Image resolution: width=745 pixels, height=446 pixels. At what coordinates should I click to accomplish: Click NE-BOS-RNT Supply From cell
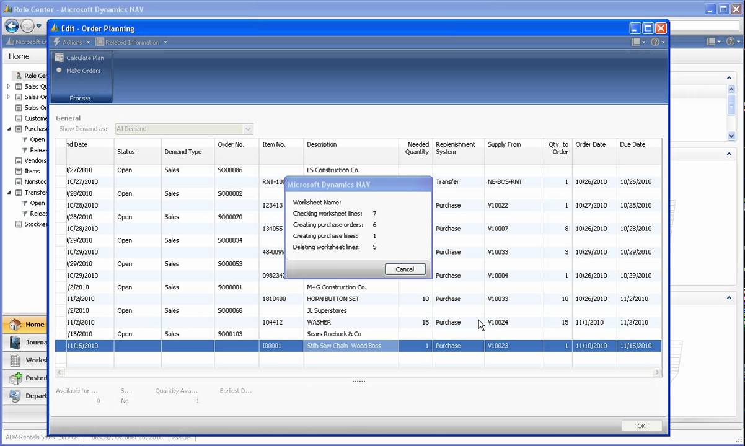tap(514, 181)
